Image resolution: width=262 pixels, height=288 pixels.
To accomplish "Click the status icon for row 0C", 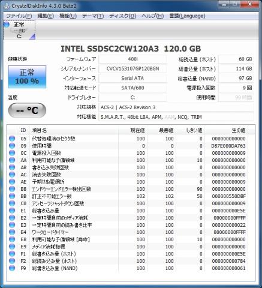I will coord(12,153).
